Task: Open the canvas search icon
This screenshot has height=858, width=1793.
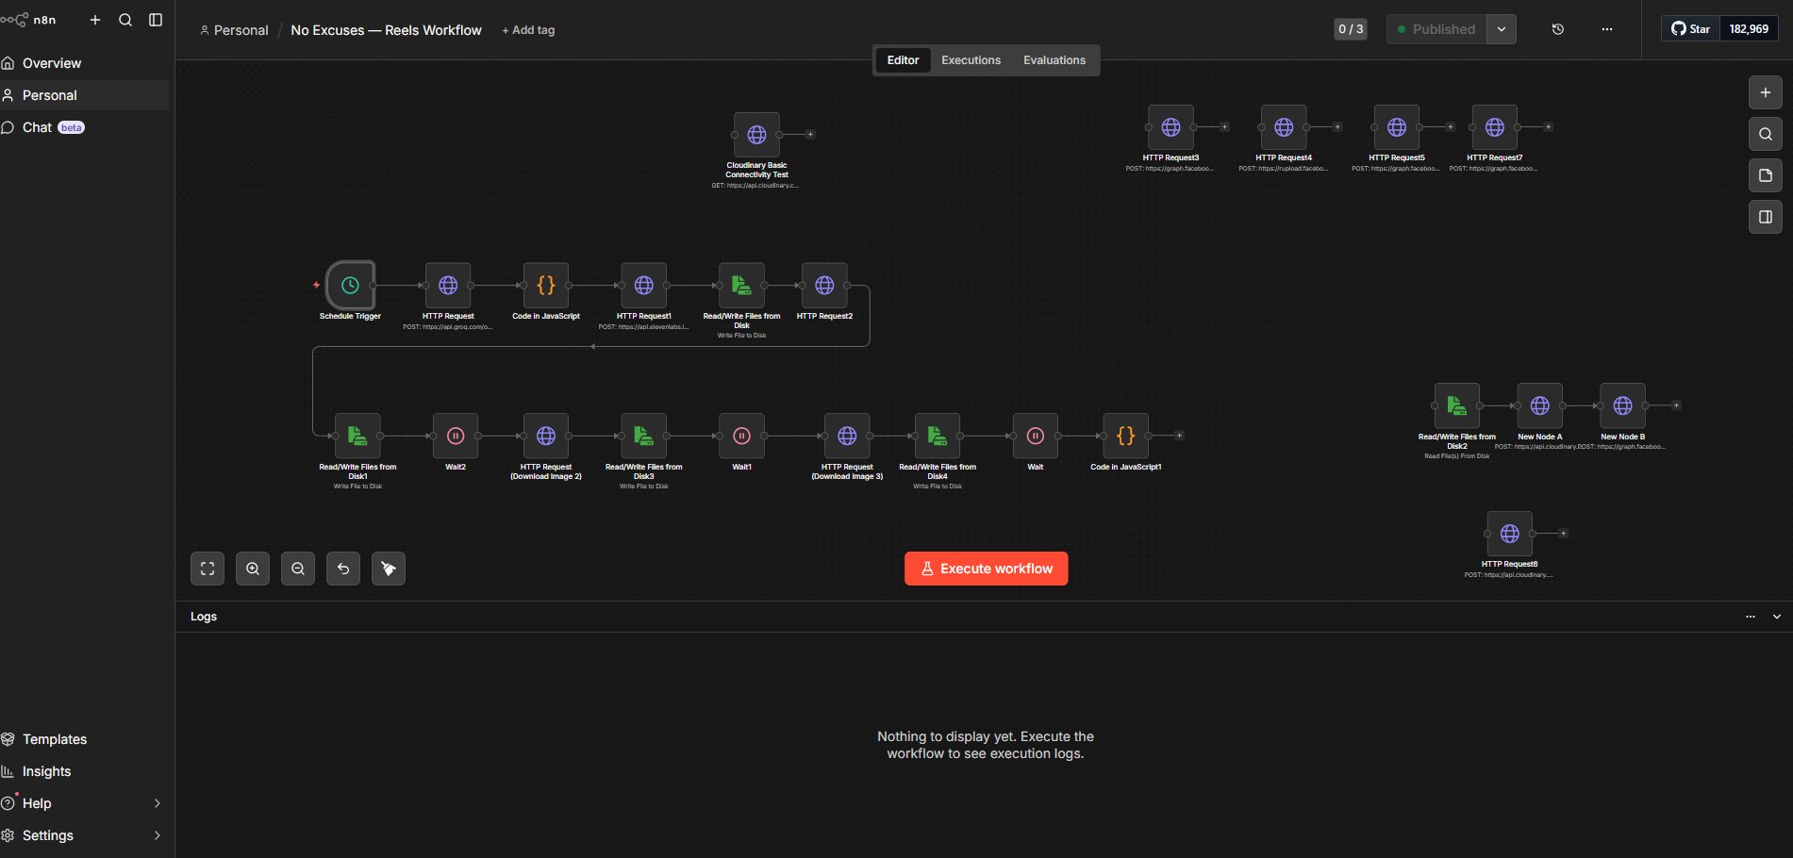Action: pyautogui.click(x=1765, y=134)
